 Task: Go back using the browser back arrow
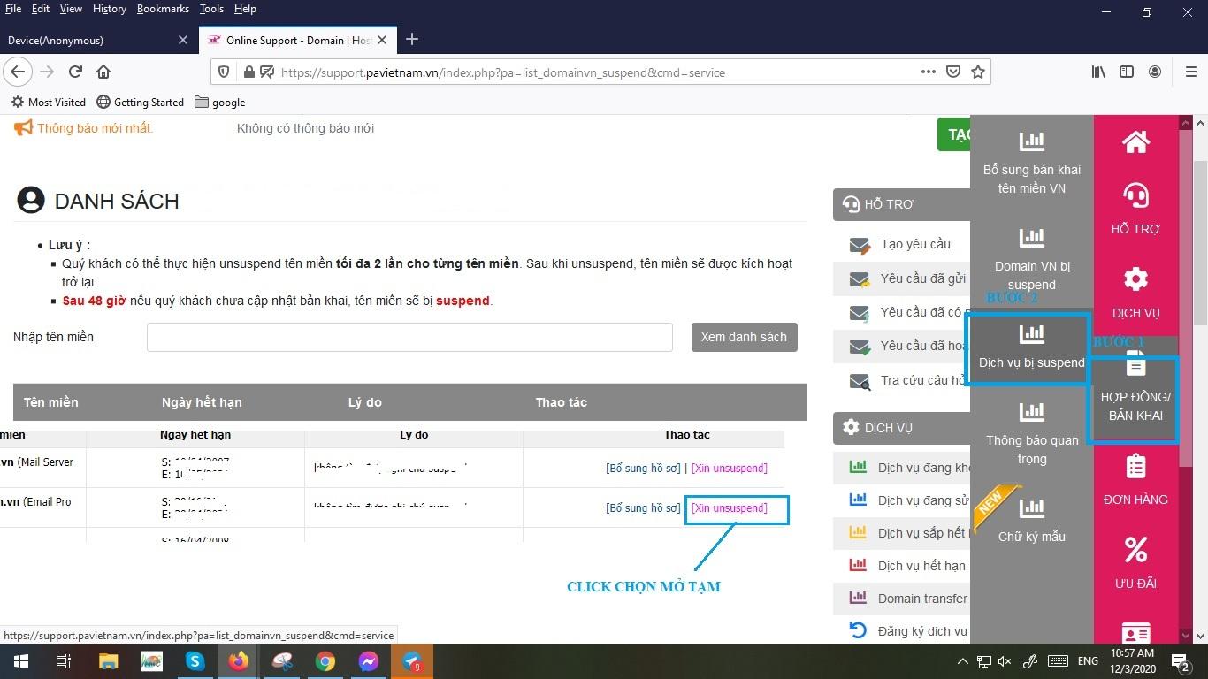click(x=18, y=72)
